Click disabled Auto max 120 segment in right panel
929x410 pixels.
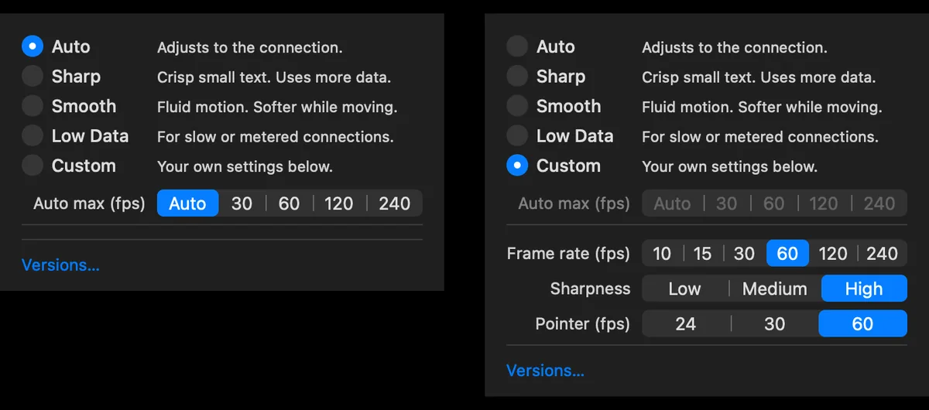[824, 203]
